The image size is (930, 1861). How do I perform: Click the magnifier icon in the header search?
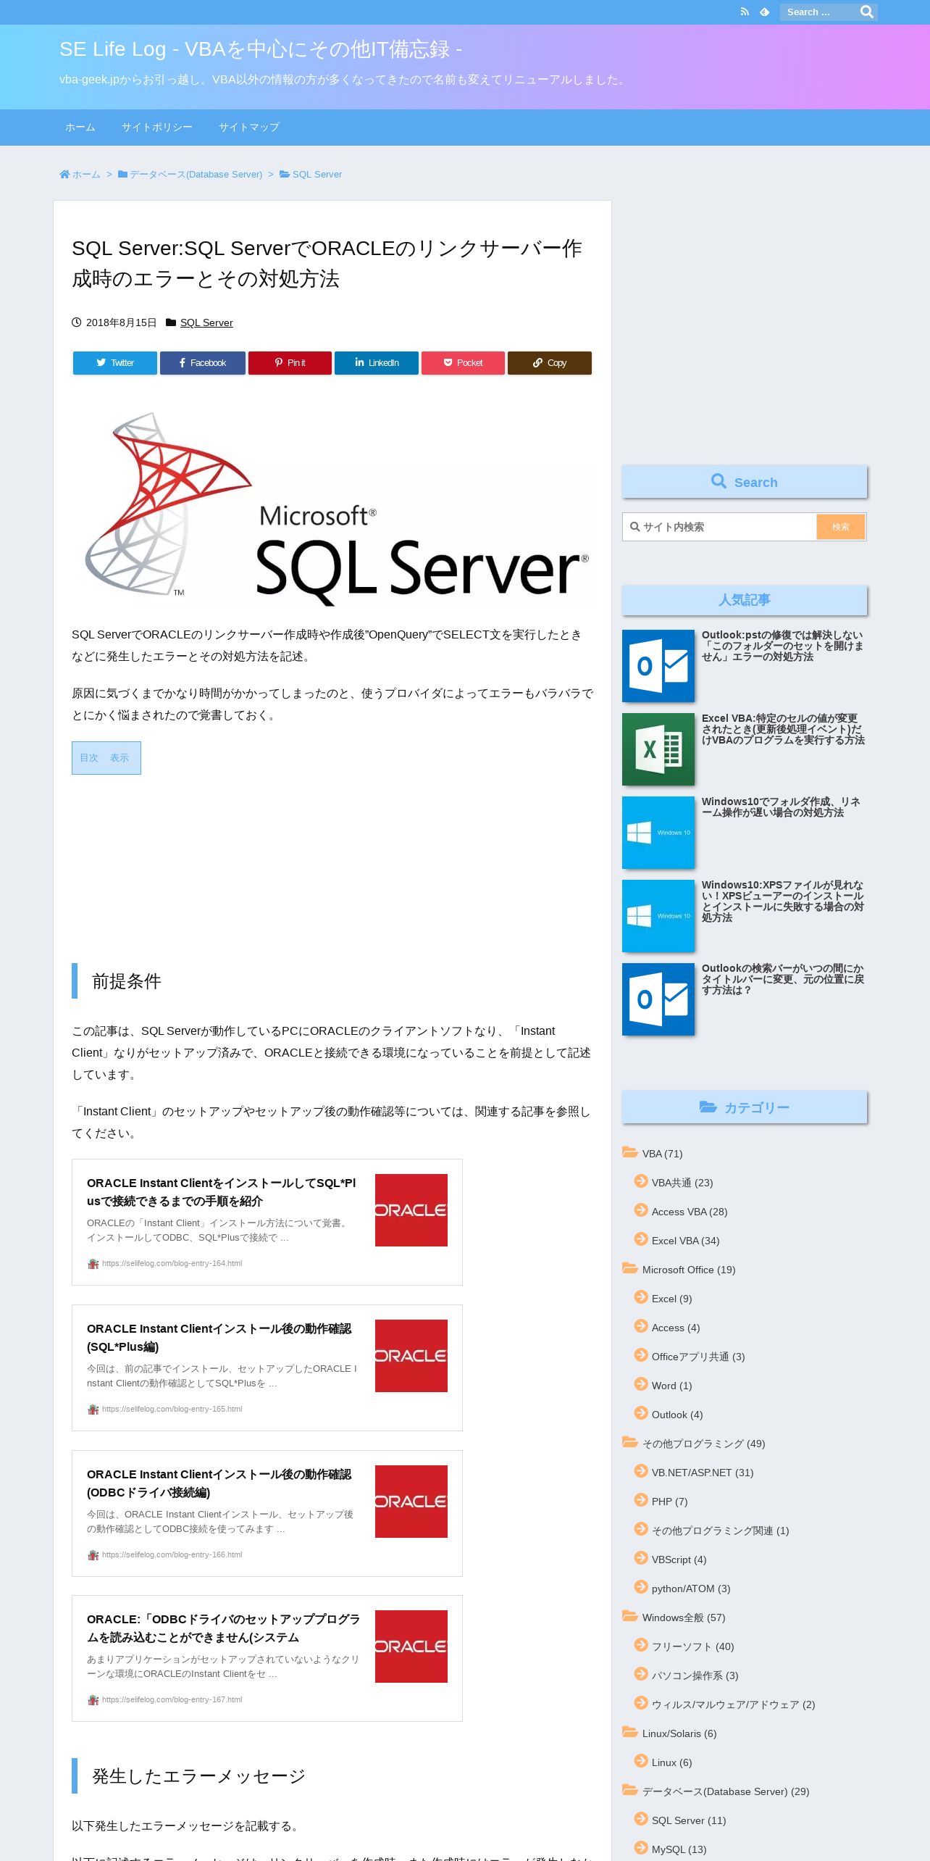866,12
